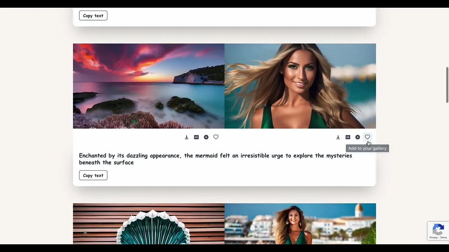Click the Copy text button at page top
Viewport: 449px width, 252px height.
tap(93, 16)
